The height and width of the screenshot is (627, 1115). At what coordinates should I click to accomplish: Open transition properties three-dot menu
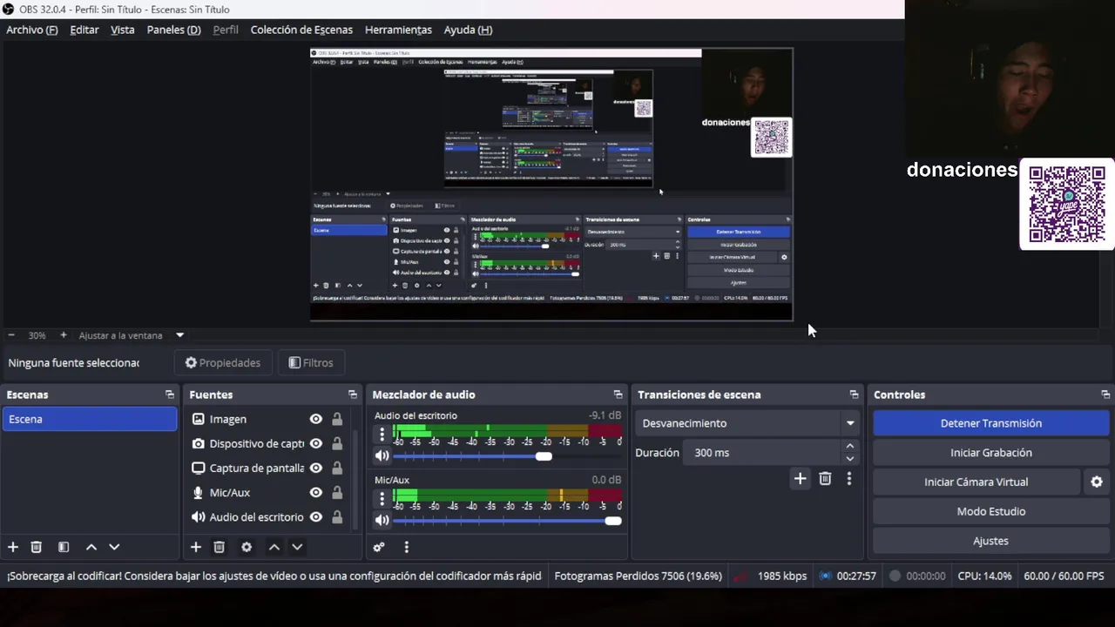(849, 478)
